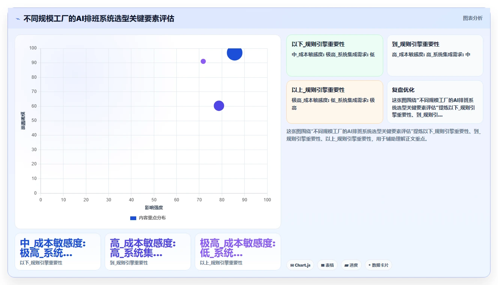Click text 高_成本敏感度: 高_系统集成需求: 中
498x285 pixels.
pos(431,54)
